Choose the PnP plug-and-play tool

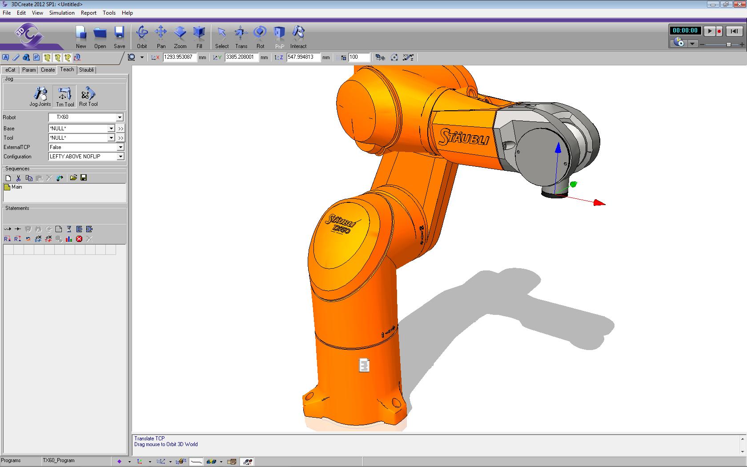coord(279,36)
